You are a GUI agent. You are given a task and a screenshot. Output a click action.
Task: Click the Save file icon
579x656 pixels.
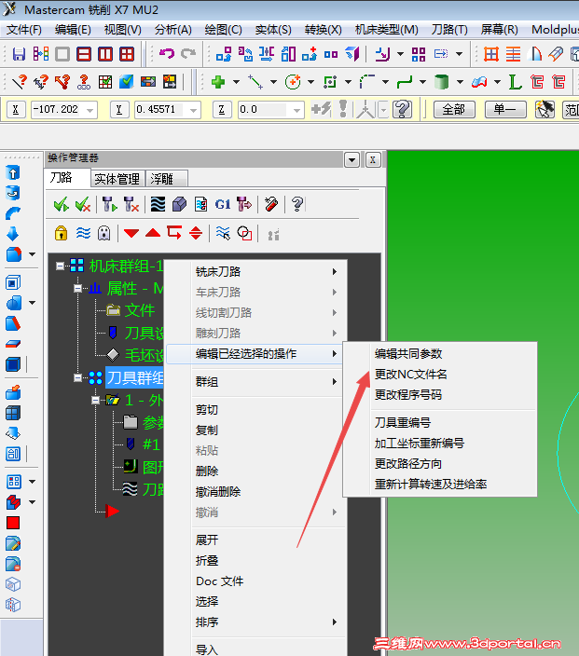19,54
